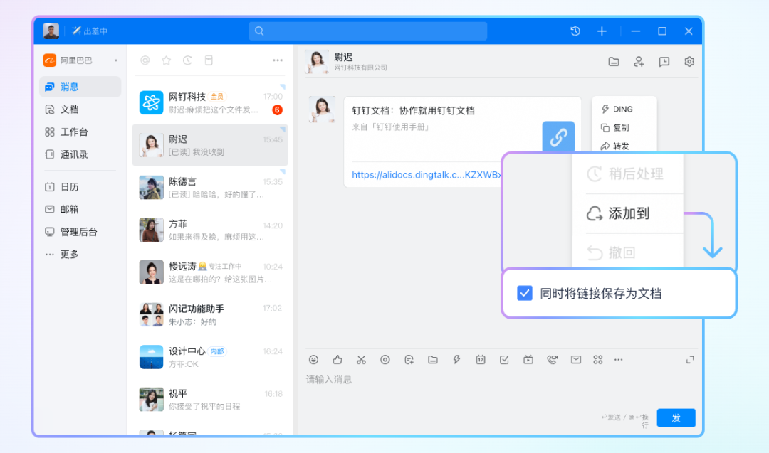Viewport: 769px width, 453px height.
Task: Click the blue send button
Action: click(675, 418)
